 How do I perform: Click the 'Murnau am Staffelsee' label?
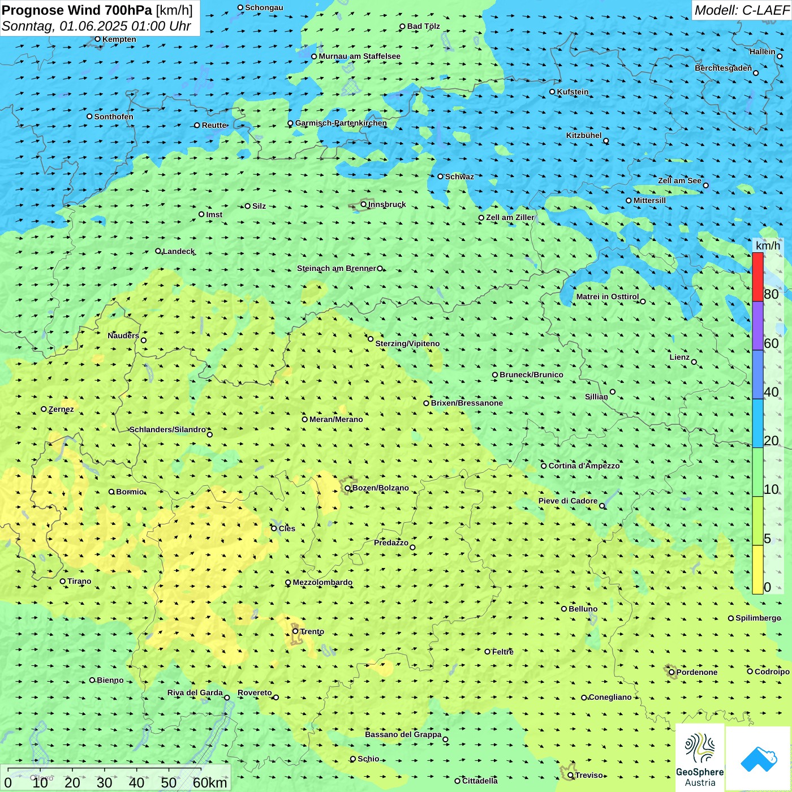point(359,56)
